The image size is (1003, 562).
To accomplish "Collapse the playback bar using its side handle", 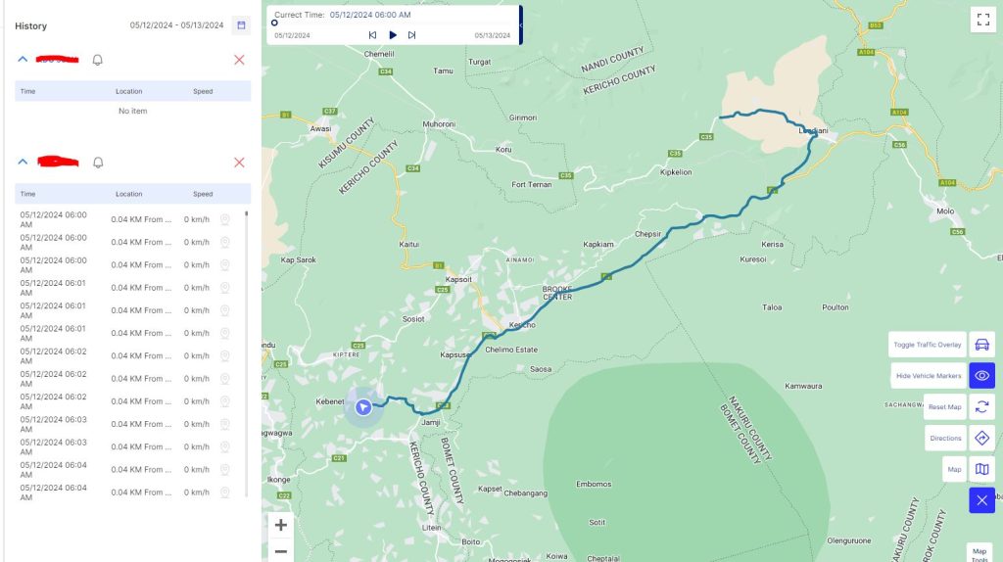I will click(x=521, y=24).
